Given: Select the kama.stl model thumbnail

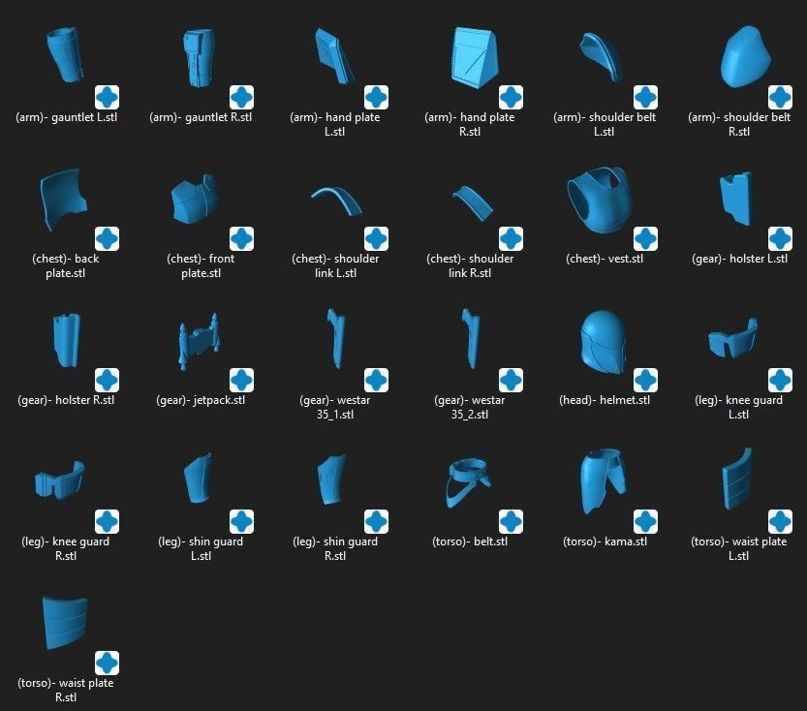Looking at the screenshot, I should tap(604, 481).
